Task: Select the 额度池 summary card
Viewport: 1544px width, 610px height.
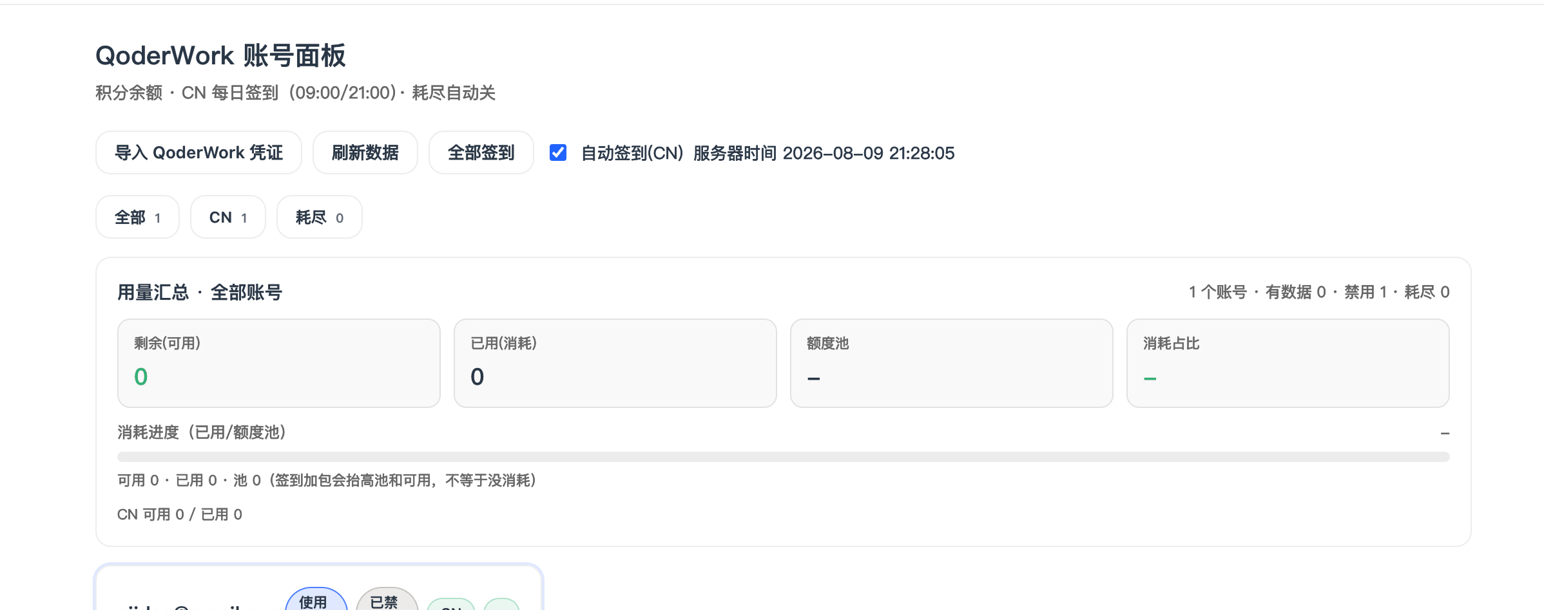Action: point(952,363)
